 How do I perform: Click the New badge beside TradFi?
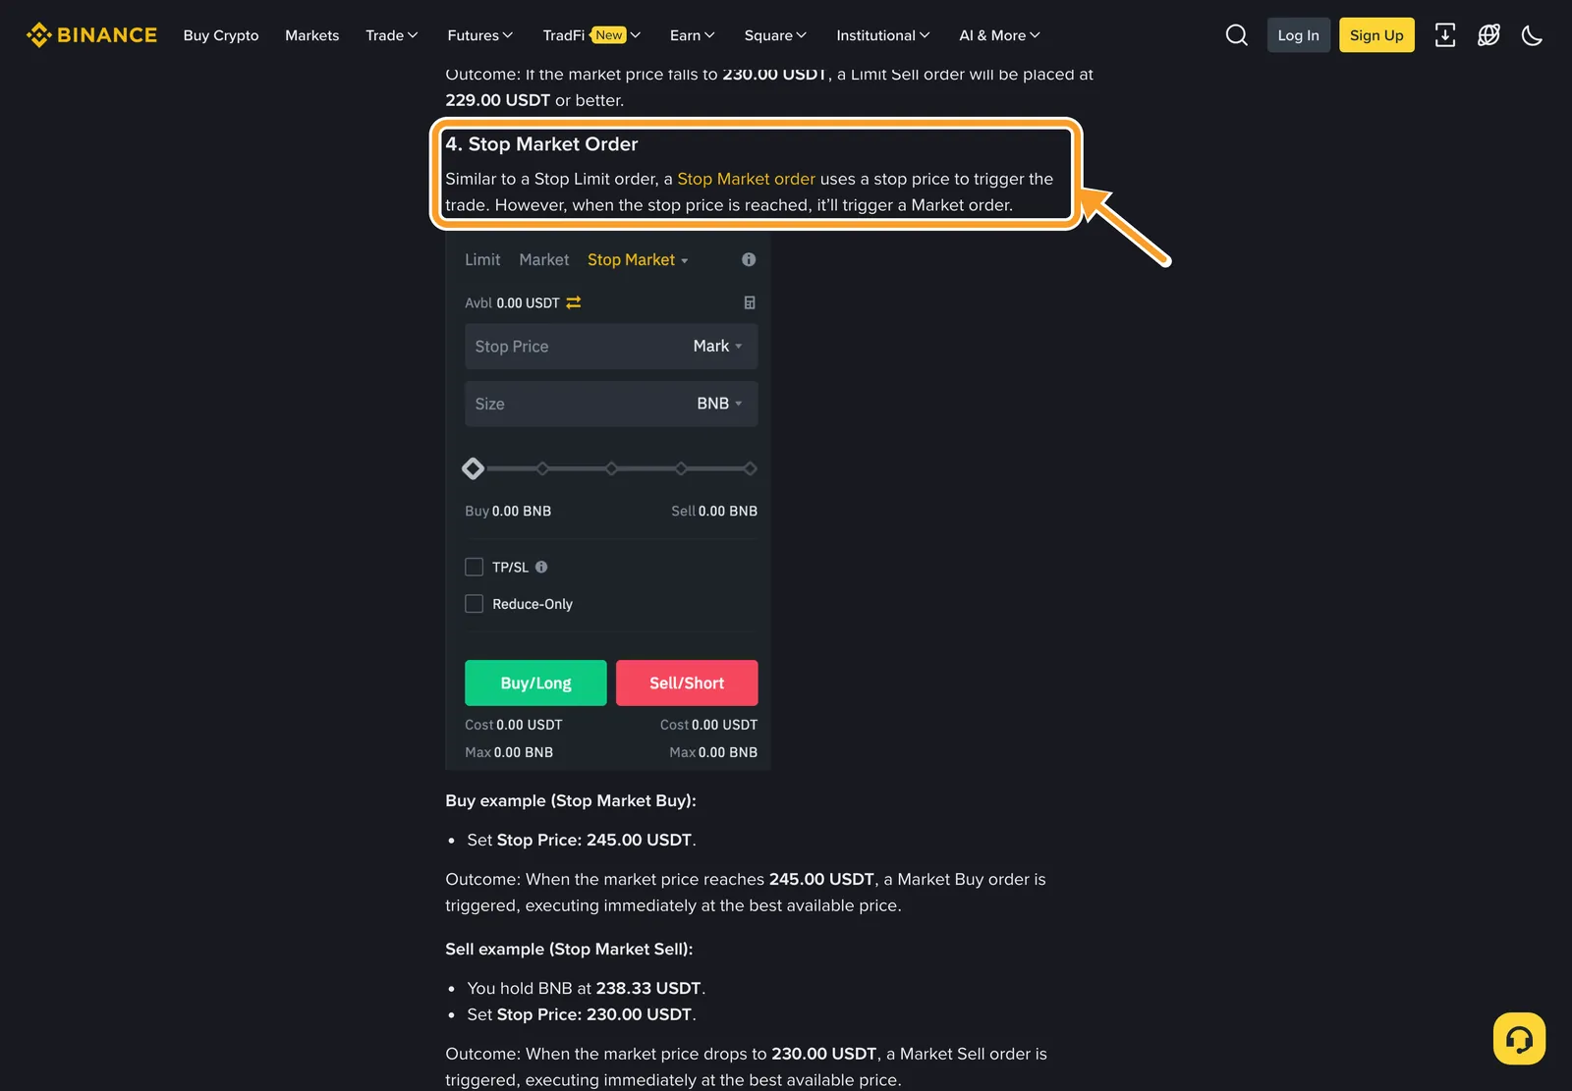[x=608, y=35]
